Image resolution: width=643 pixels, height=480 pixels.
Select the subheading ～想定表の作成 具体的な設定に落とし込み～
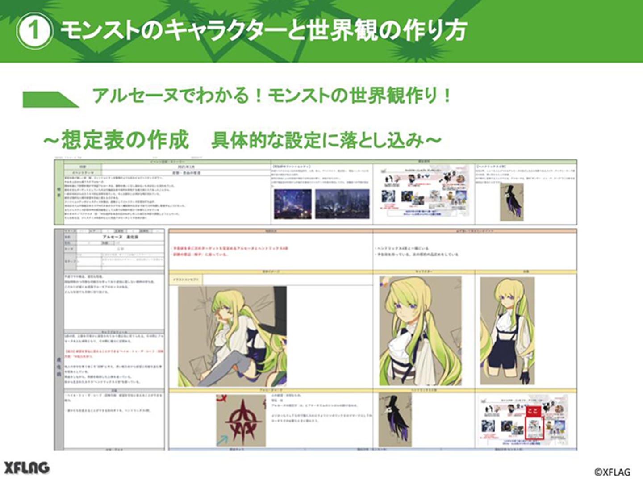[242, 140]
